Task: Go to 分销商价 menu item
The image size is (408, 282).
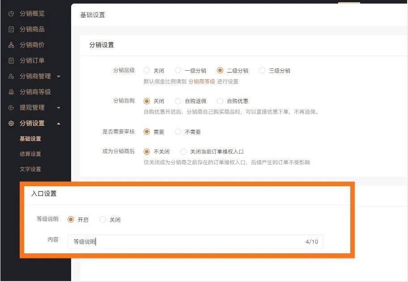Action: (32, 45)
